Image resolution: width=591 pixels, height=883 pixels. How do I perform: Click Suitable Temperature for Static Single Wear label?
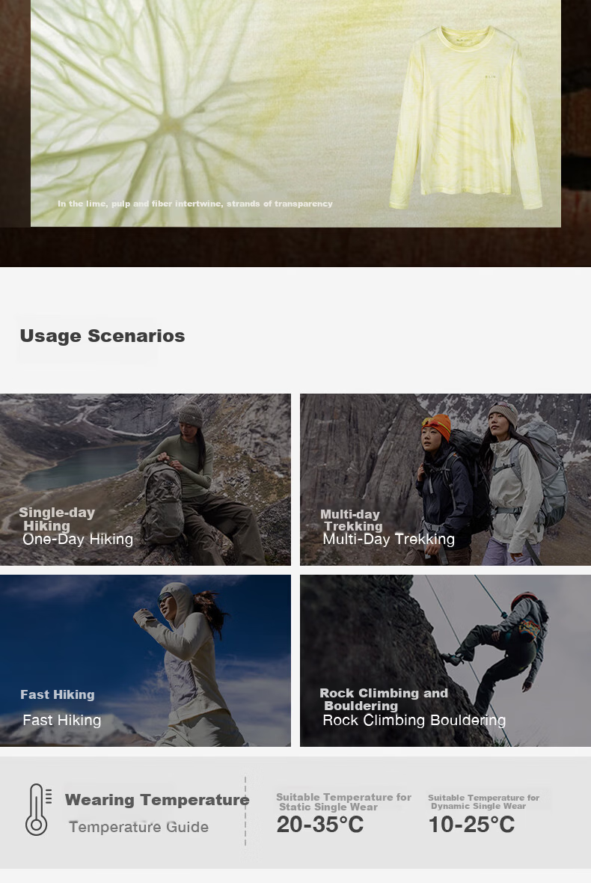(x=343, y=802)
